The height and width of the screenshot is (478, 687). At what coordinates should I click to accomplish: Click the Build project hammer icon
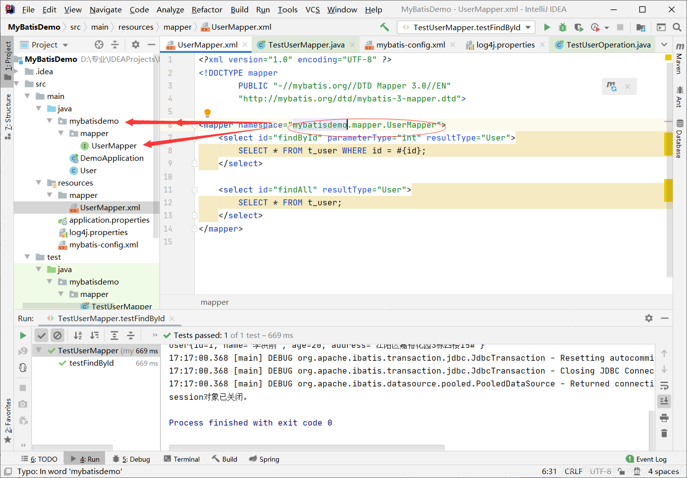coord(384,27)
